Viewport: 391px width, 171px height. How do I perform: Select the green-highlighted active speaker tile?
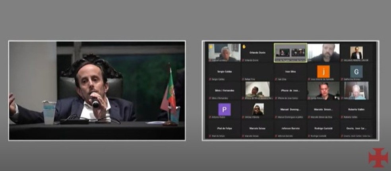290,52
